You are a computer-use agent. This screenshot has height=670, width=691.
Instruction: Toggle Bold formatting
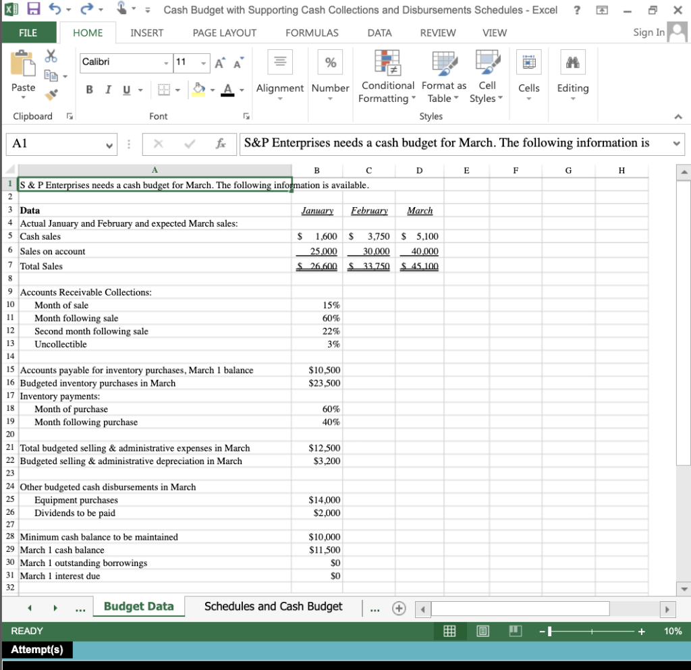[90, 90]
